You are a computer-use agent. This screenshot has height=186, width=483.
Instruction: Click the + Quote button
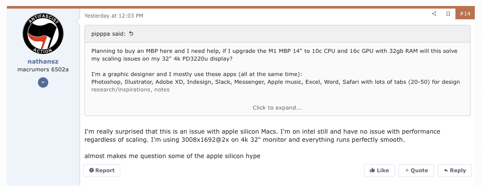(x=416, y=171)
